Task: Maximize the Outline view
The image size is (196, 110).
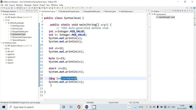Action: point(192,11)
